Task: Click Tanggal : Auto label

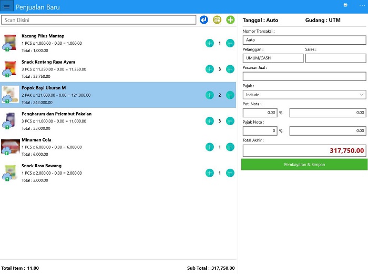Action: point(260,20)
